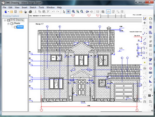Select the arrow Select tool

tap(64, 12)
